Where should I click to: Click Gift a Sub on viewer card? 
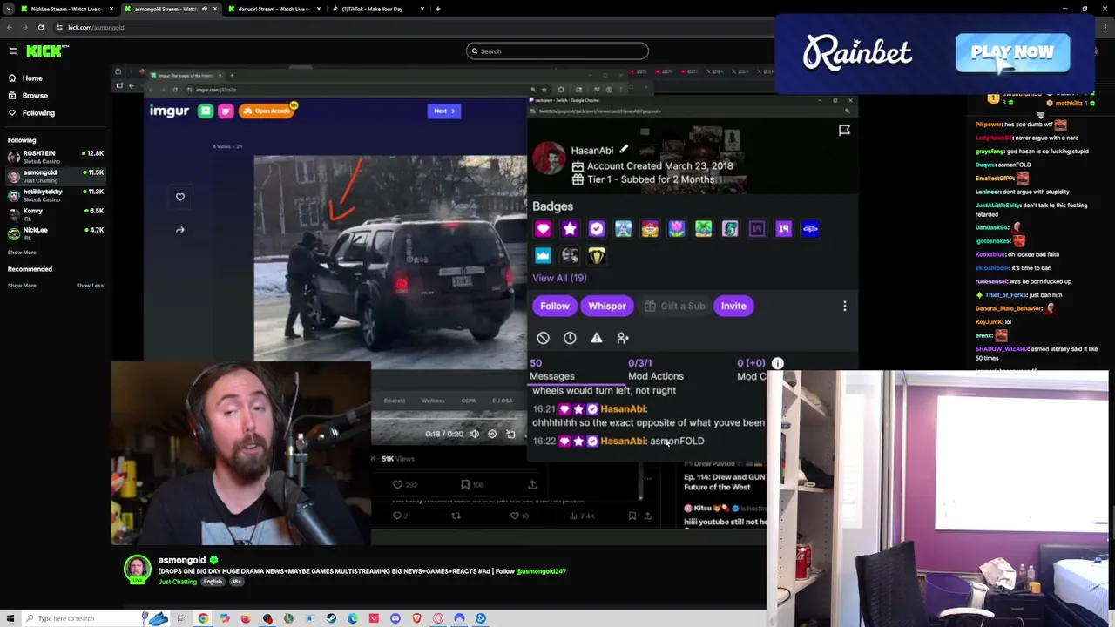[675, 306]
